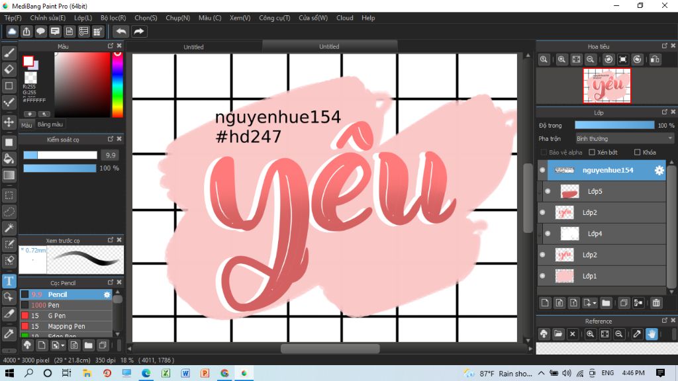
Task: Click the Độ trong layer opacity slider
Action: 614,125
